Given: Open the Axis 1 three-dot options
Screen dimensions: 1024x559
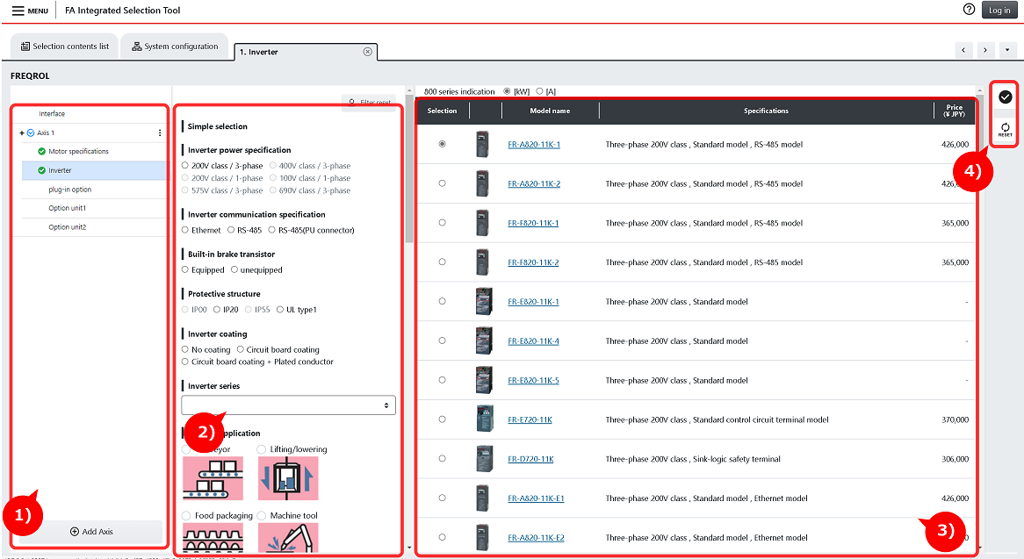Looking at the screenshot, I should point(160,133).
